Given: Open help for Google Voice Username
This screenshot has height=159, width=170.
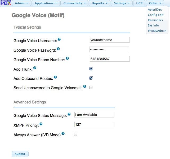Looking at the screenshot, I should click(x=59, y=39).
